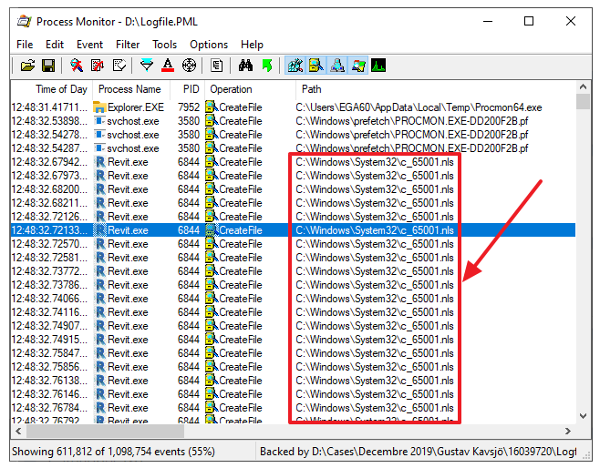600x468 pixels.
Task: Click the Jump To Object green arrow
Action: 266,66
